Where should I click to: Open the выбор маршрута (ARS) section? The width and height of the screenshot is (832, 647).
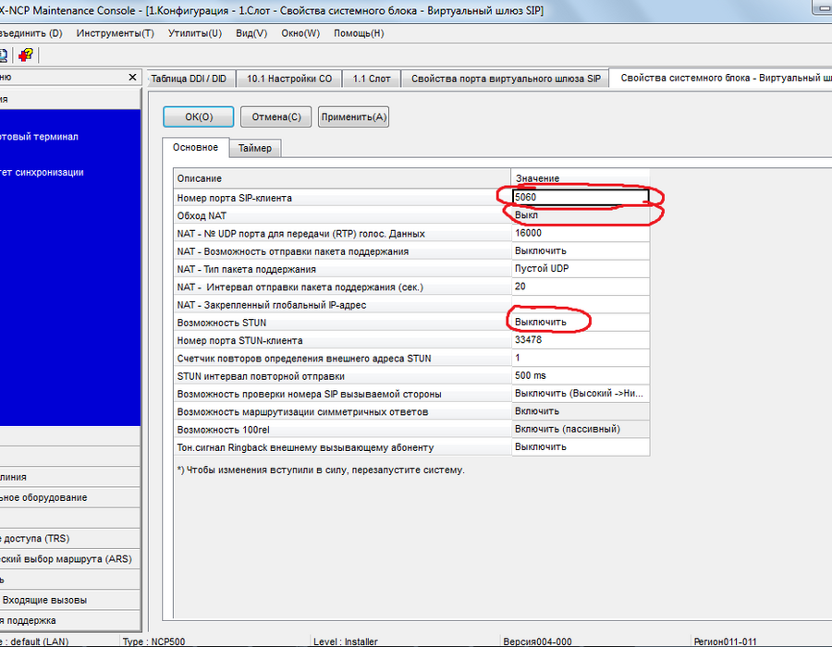pos(70,559)
